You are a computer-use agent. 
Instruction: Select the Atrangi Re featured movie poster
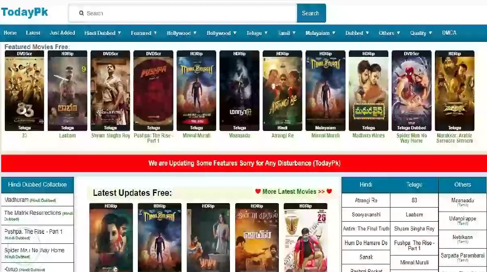282,91
